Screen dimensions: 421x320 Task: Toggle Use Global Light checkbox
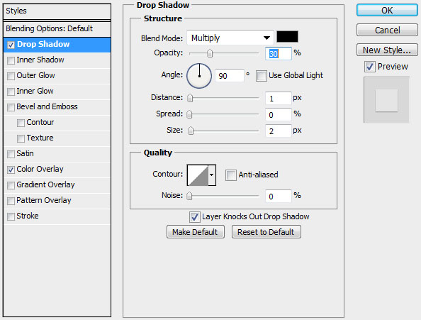click(262, 76)
